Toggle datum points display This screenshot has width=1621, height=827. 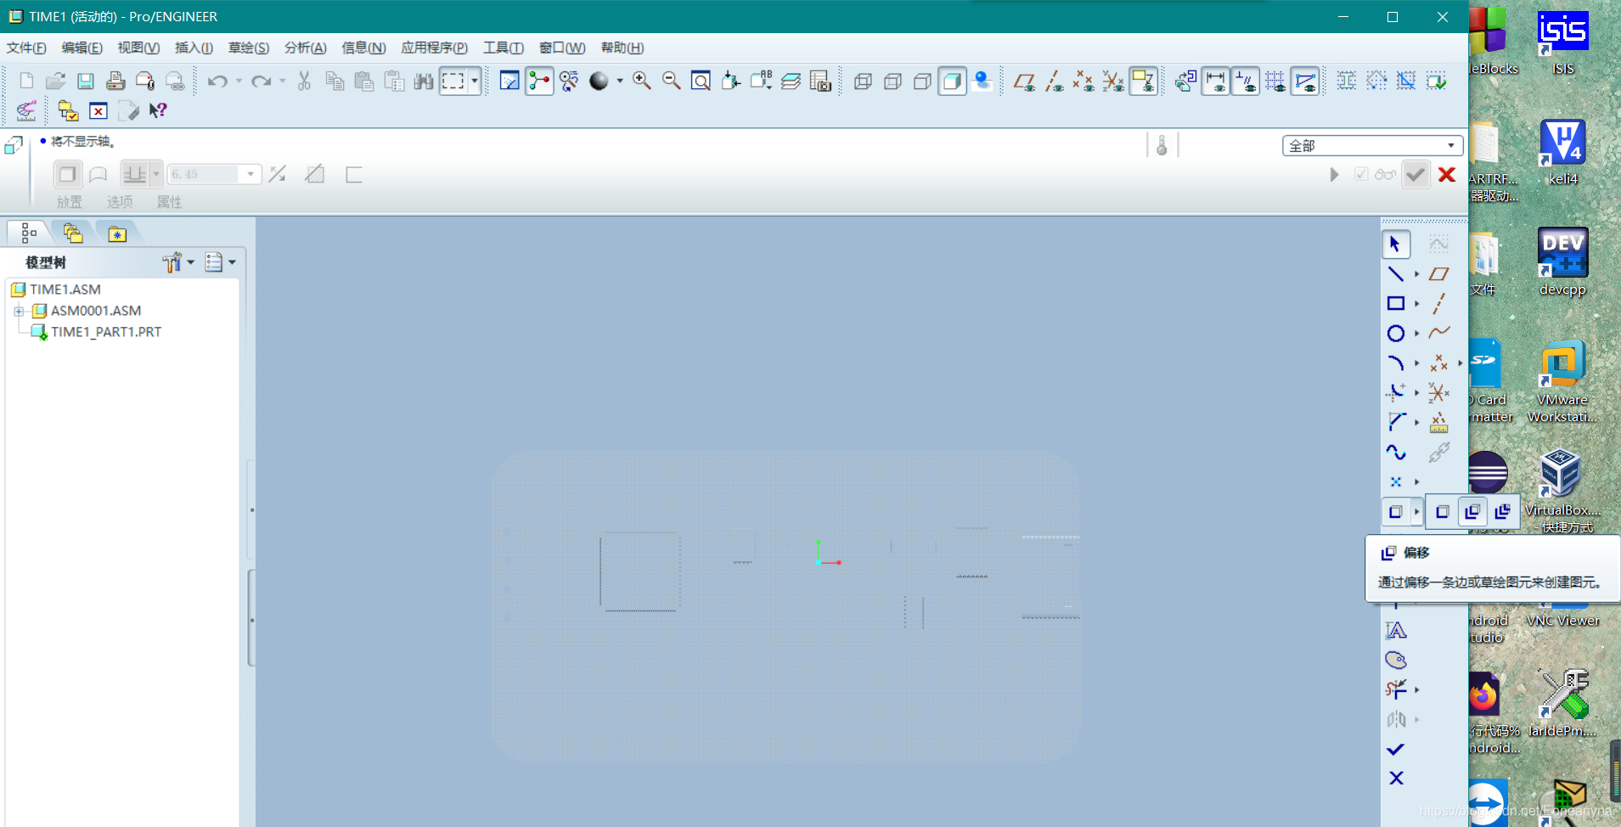[1083, 81]
